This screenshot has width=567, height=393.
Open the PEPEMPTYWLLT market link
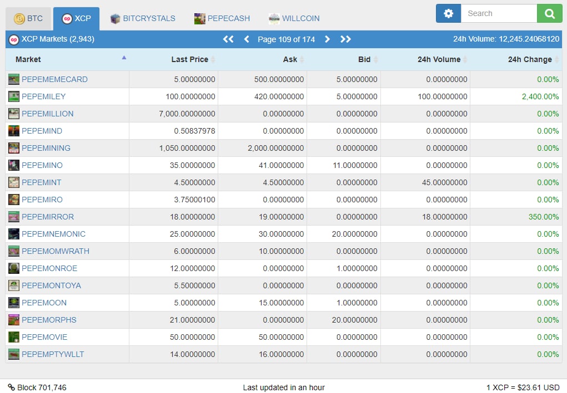[x=53, y=354]
